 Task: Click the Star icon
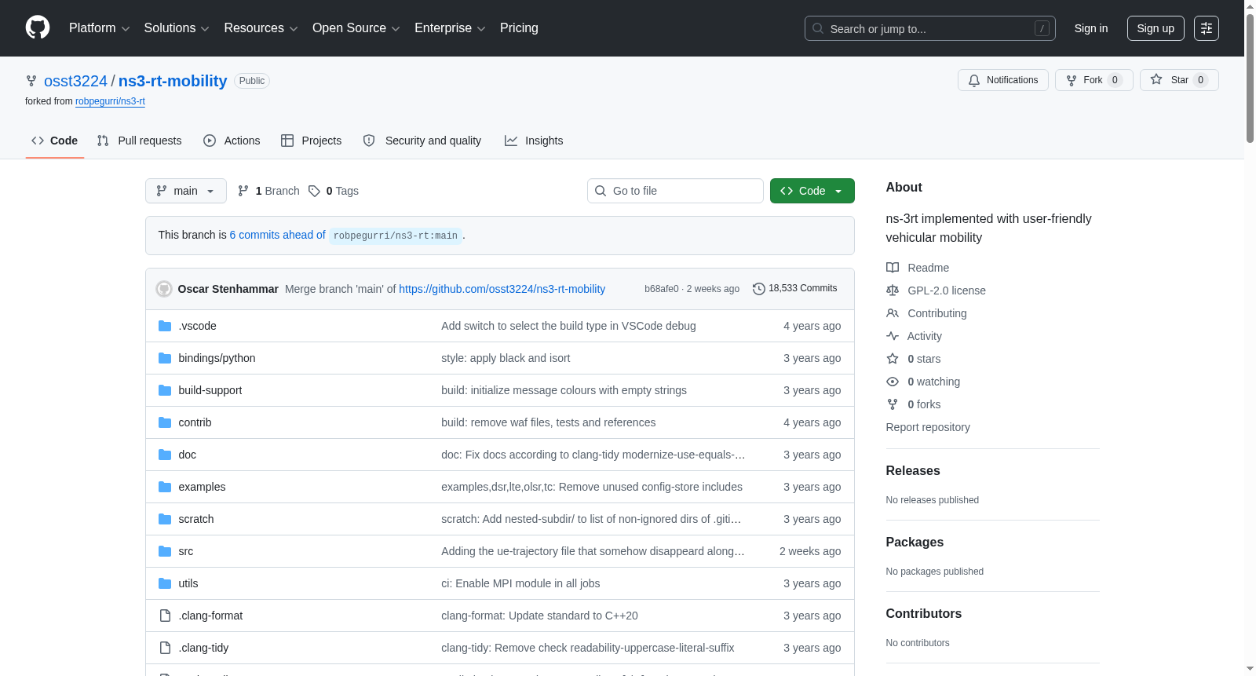tap(1156, 79)
